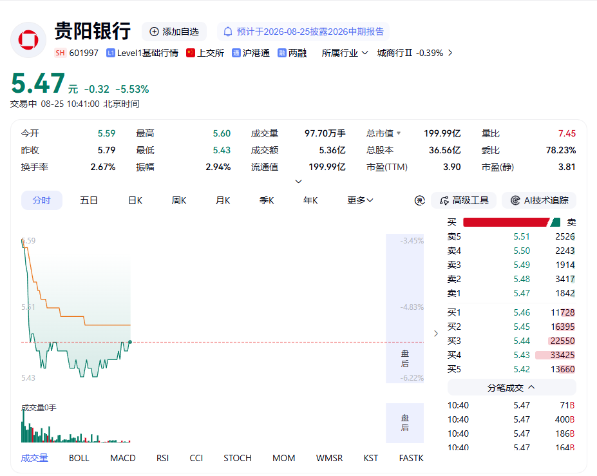
Task: Click the 买5 5.42 order row
Action: click(x=511, y=369)
